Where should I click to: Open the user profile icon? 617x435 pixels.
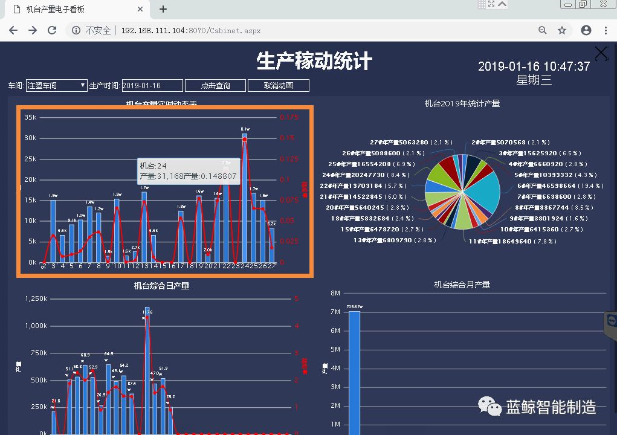click(586, 30)
